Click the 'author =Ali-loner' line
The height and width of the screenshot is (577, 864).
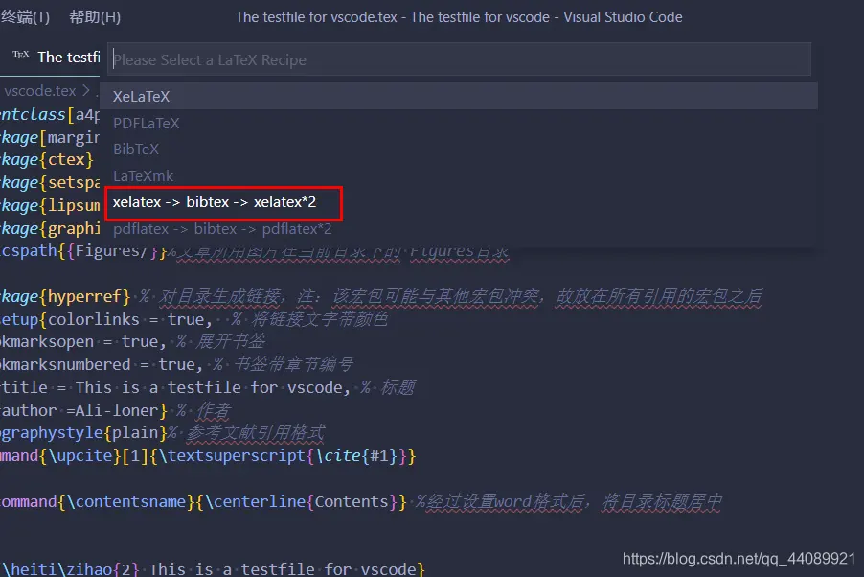pos(83,410)
